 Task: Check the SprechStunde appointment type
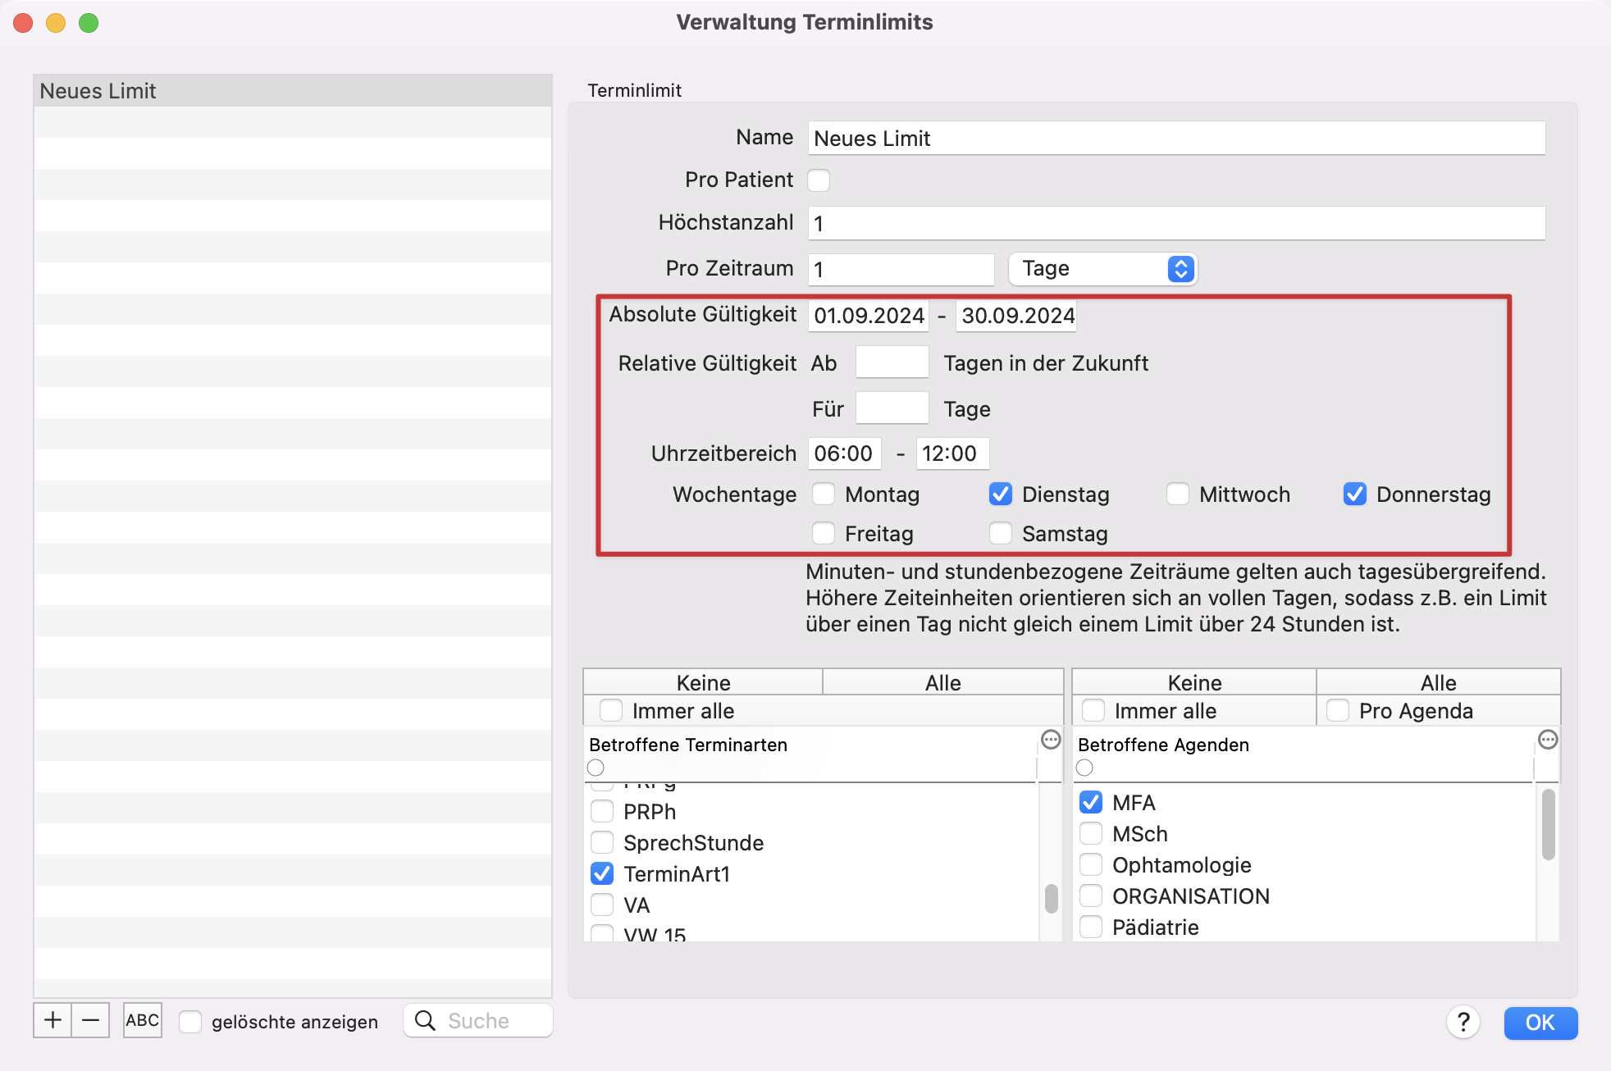(602, 842)
